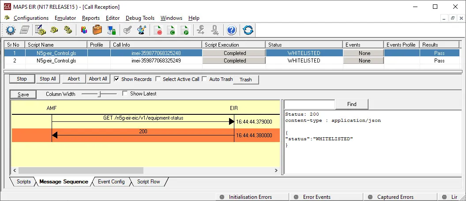Viewport: 466px width, 201px height.
Task: Click the 200 response message row
Action: coord(146,135)
